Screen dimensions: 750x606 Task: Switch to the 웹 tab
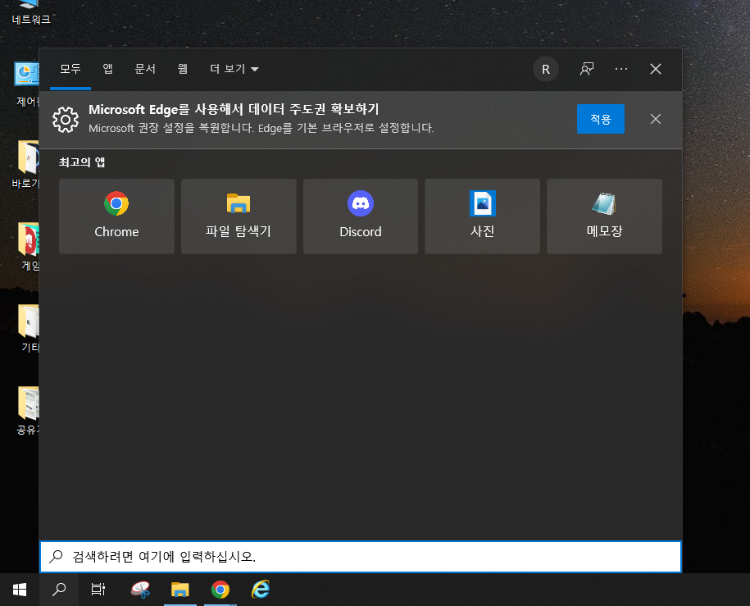182,70
